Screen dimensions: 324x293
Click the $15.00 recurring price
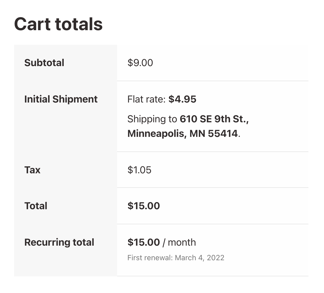tap(144, 242)
